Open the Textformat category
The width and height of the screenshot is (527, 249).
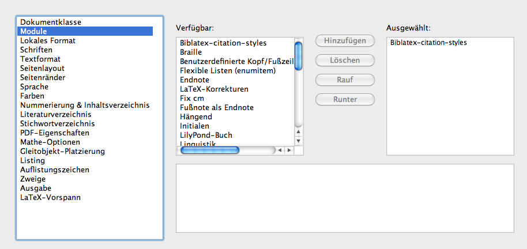tap(85, 59)
